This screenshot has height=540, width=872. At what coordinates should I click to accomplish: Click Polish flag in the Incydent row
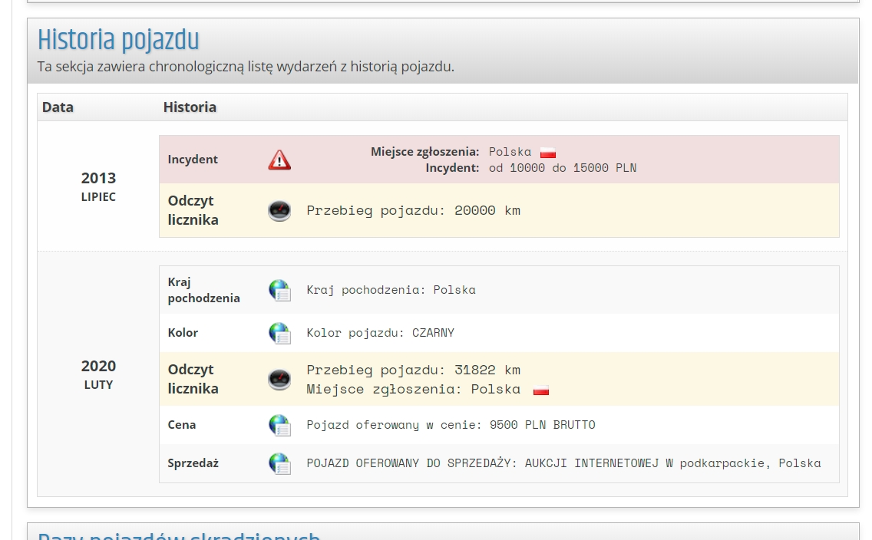click(x=547, y=153)
